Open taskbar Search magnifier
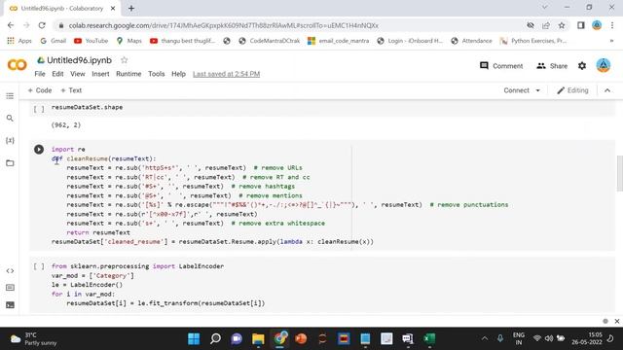 (215, 339)
